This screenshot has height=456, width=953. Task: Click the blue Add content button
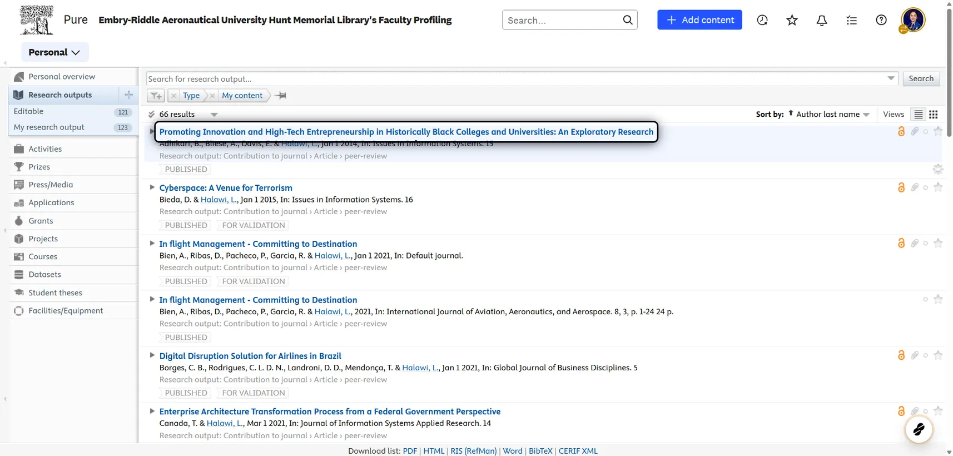click(x=699, y=20)
